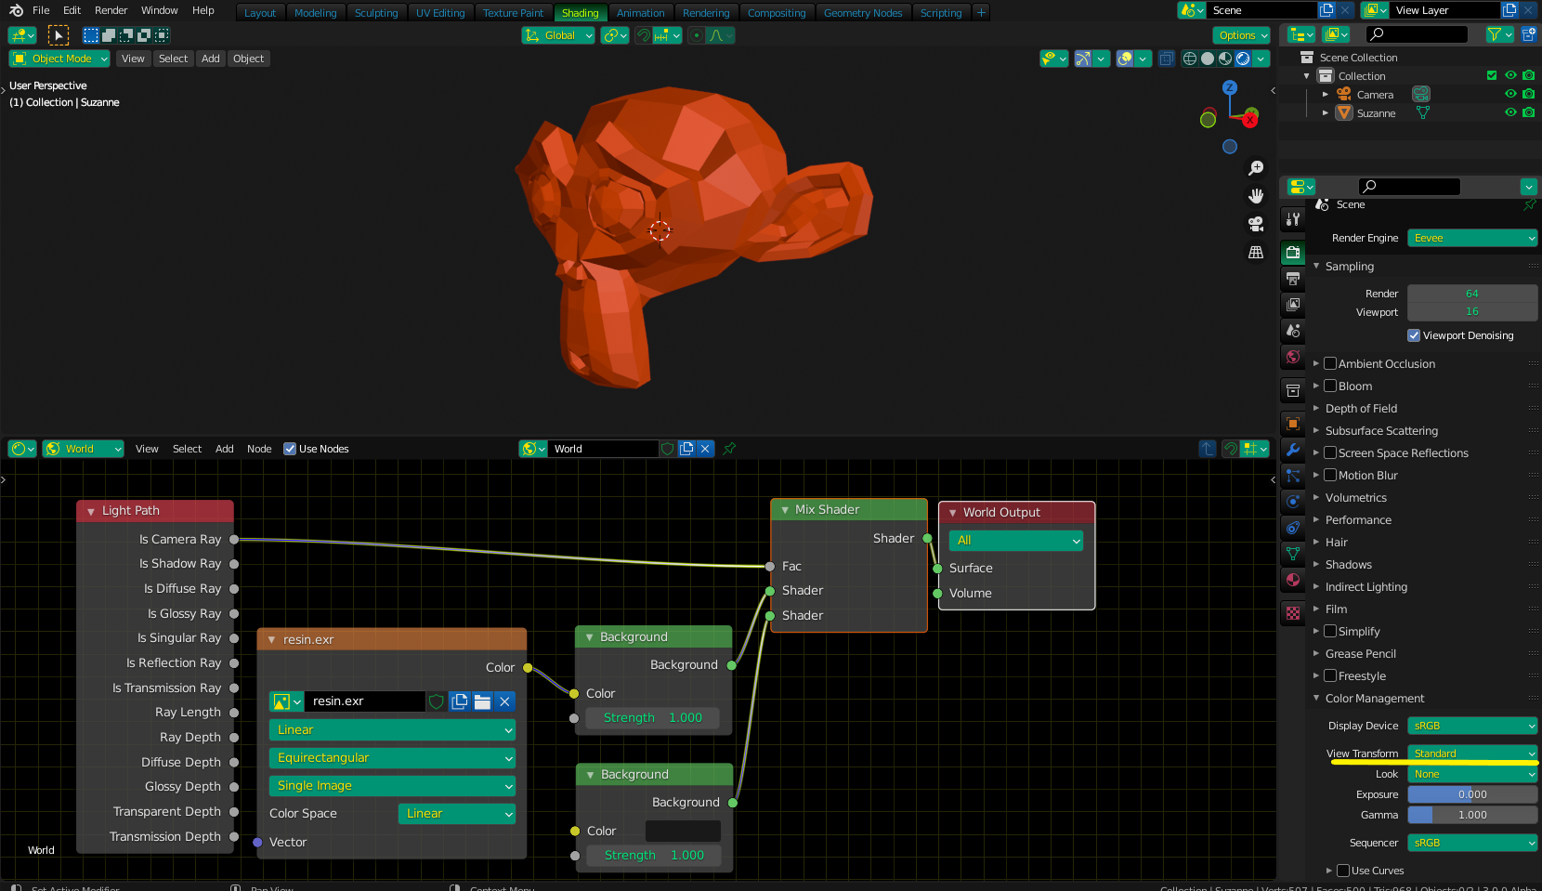Open the View Layer properties tab

(1293, 305)
